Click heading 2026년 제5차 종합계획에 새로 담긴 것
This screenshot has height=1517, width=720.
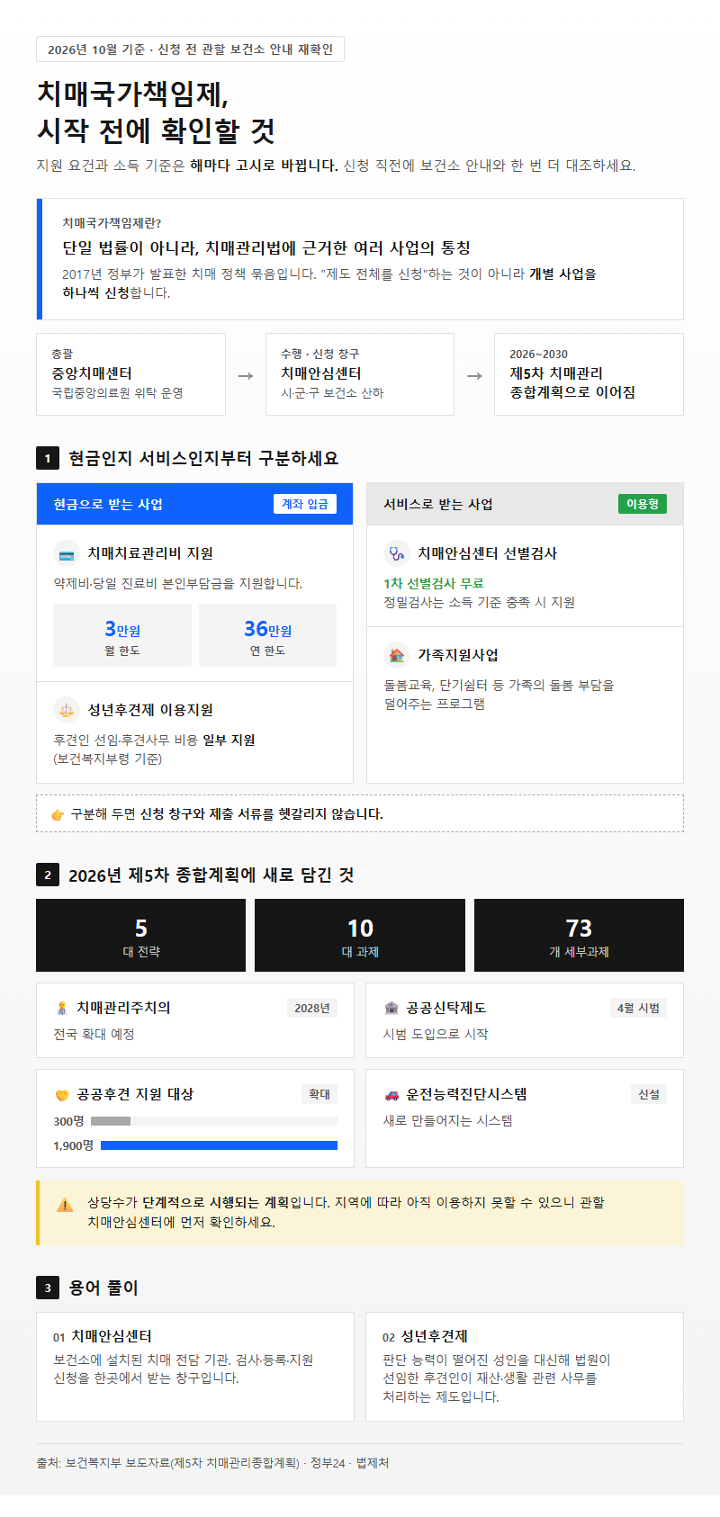211,875
